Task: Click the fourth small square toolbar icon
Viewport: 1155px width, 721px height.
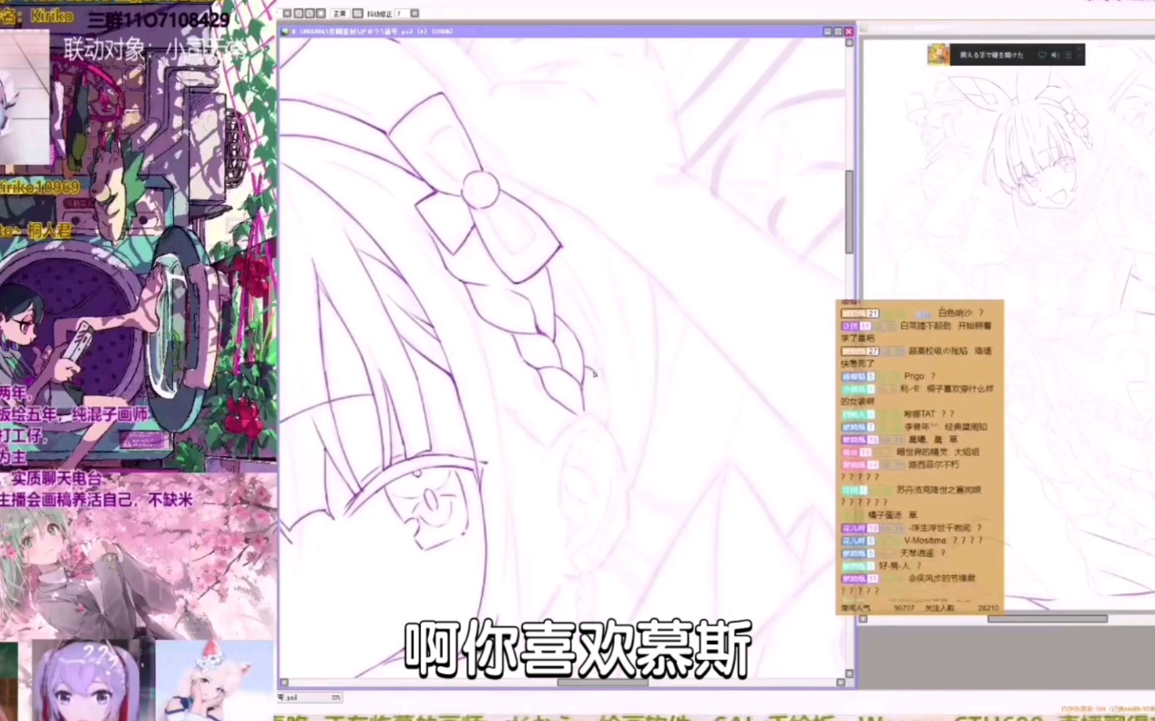Action: [321, 13]
